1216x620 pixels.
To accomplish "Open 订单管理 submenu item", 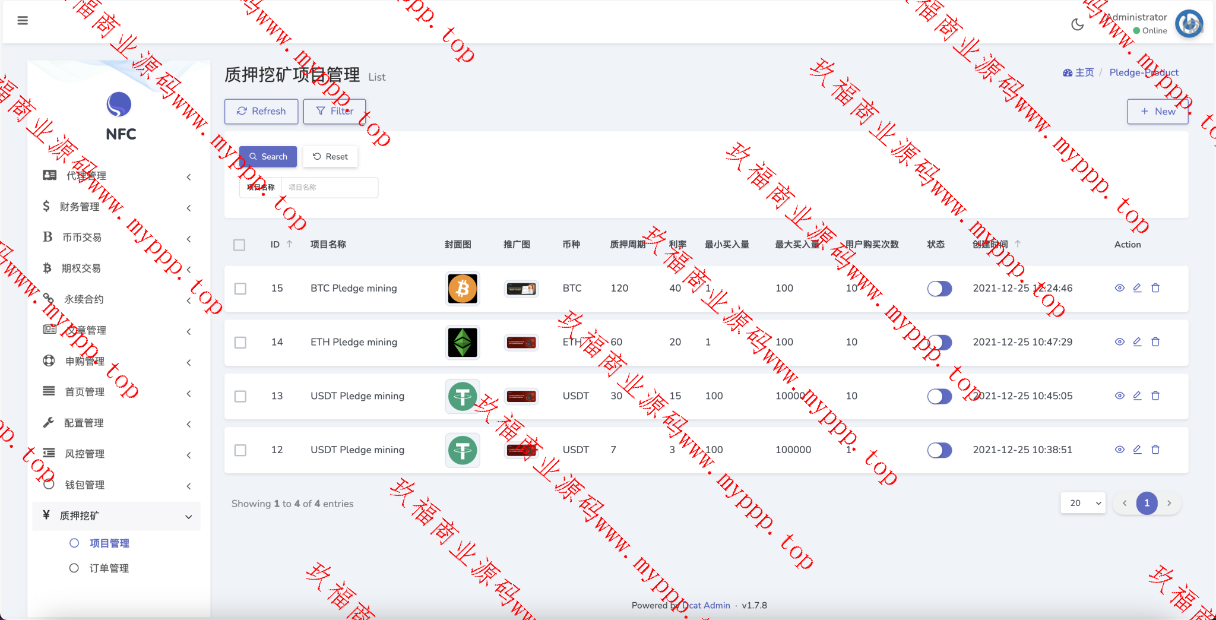I will 109,568.
